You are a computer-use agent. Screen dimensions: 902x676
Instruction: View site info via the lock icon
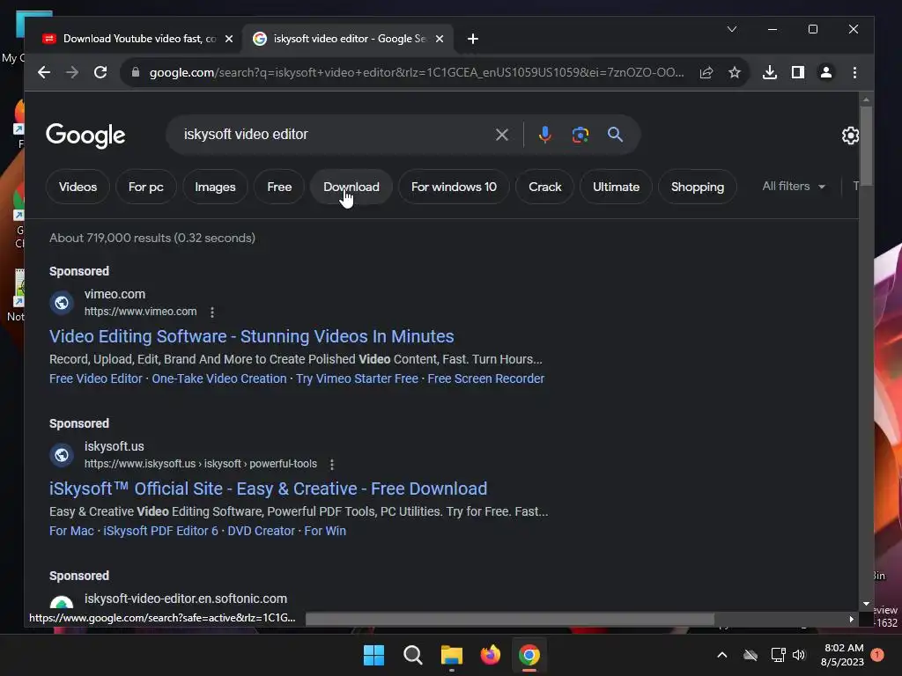[136, 72]
